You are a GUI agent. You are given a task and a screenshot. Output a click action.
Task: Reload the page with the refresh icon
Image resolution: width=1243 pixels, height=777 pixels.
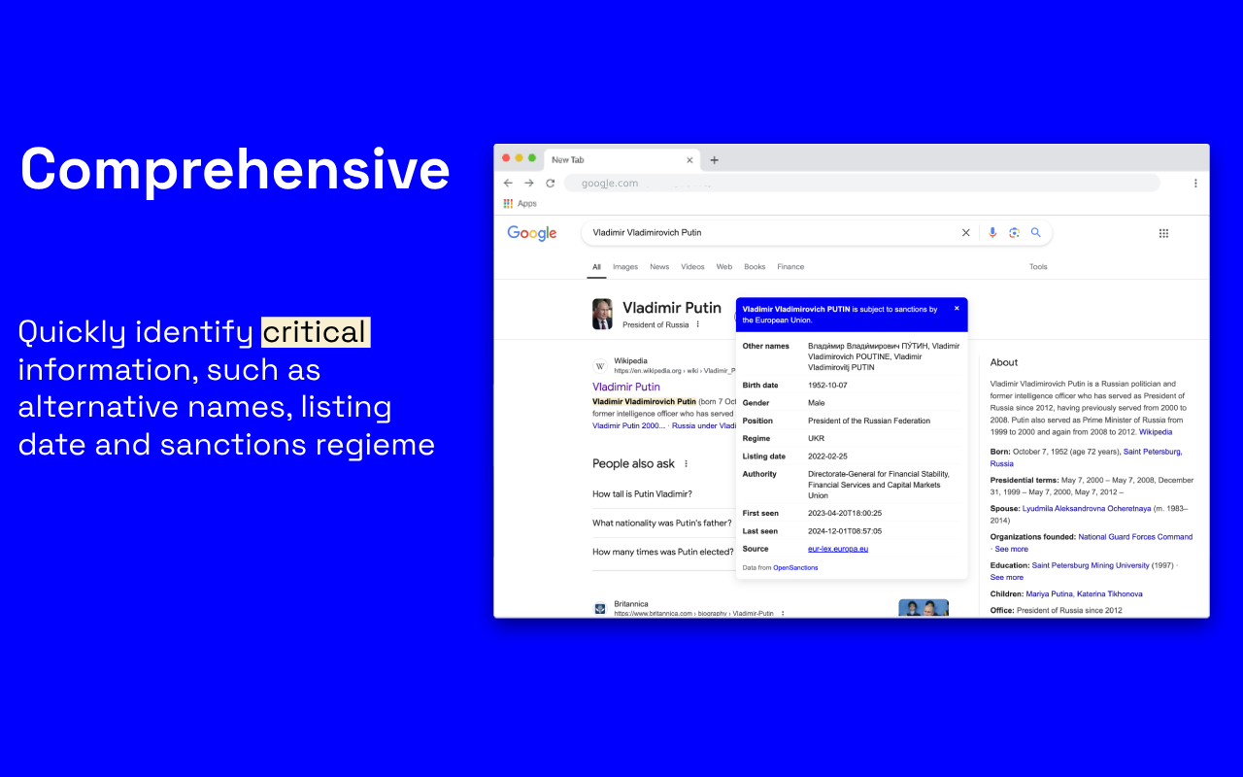551,183
